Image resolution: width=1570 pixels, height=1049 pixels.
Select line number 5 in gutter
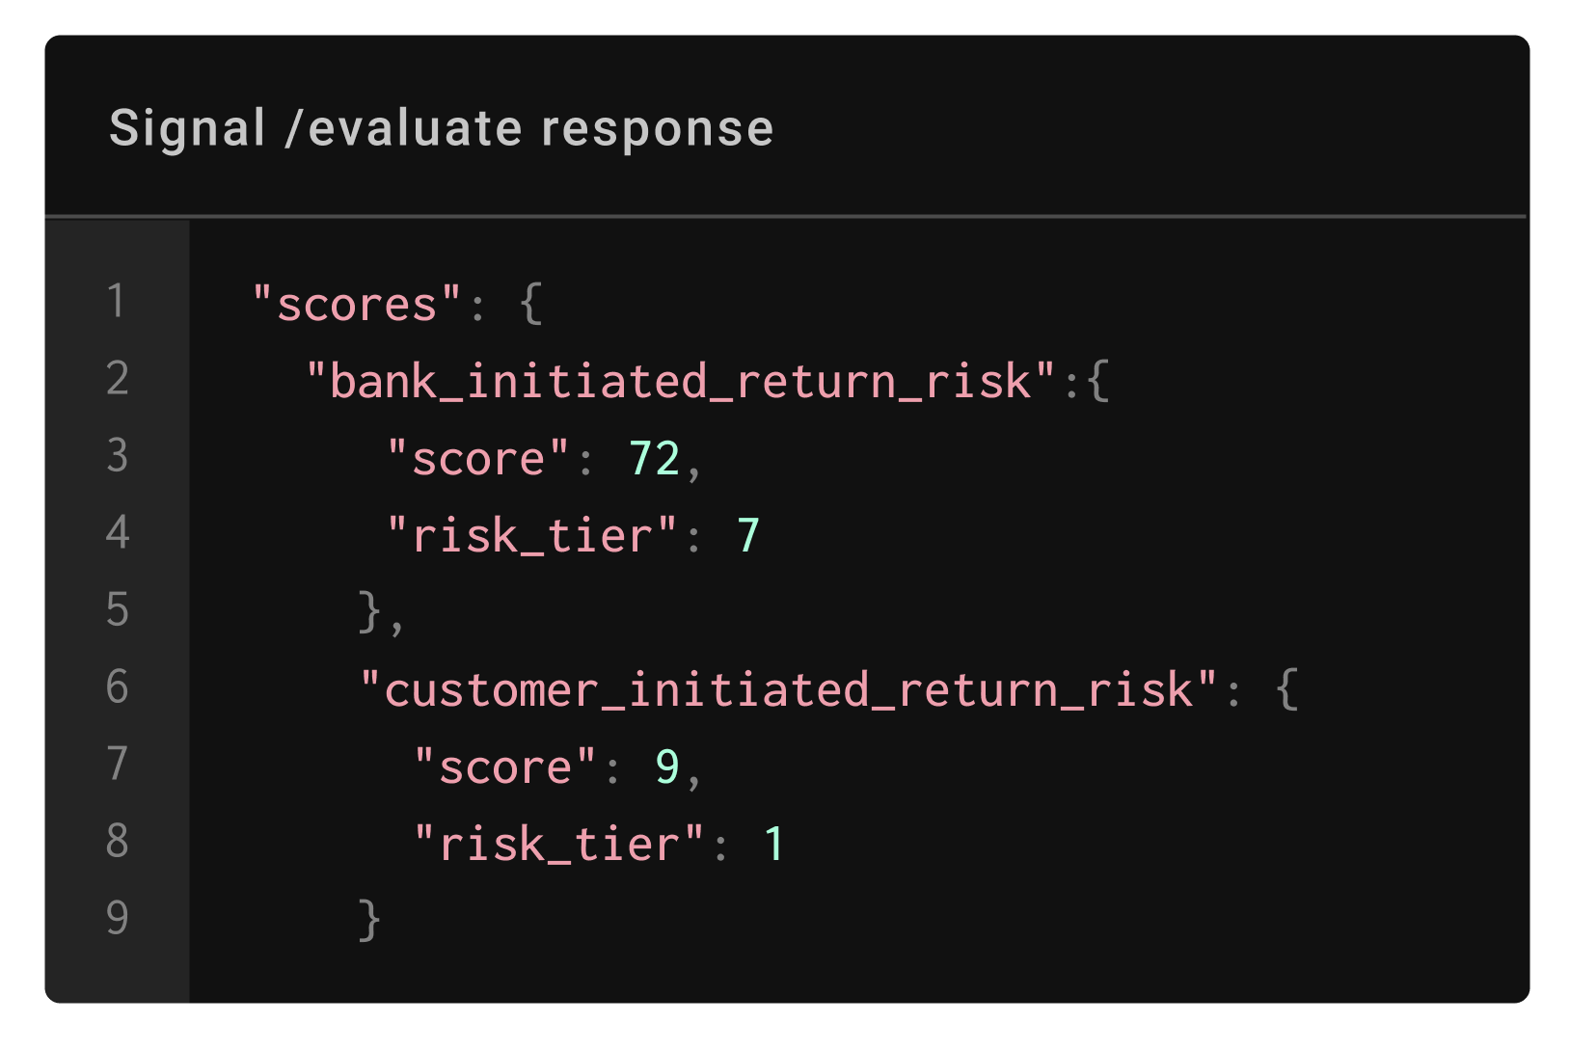(x=117, y=609)
